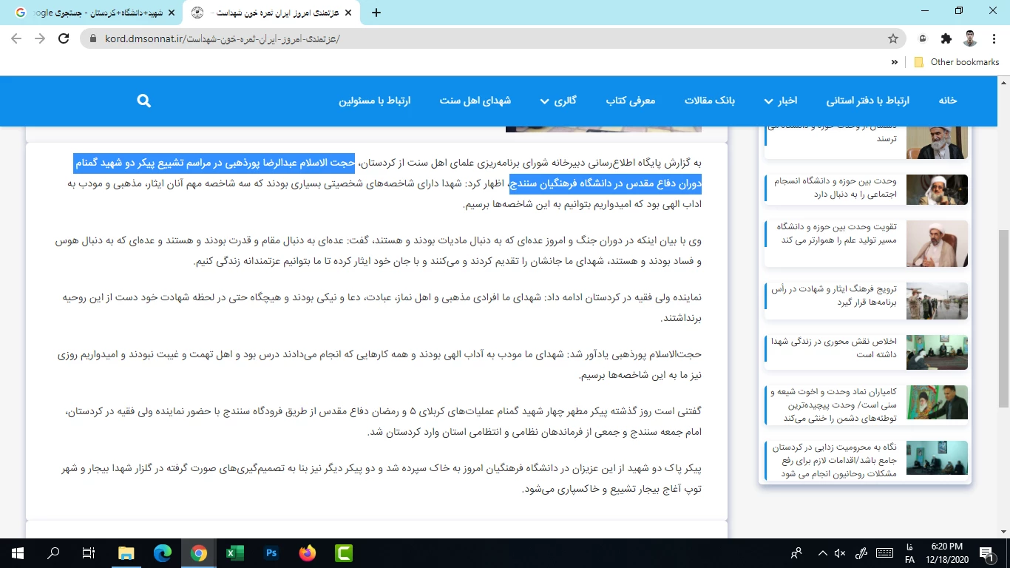
Task: Click the site search magnifier icon
Action: [144, 101]
